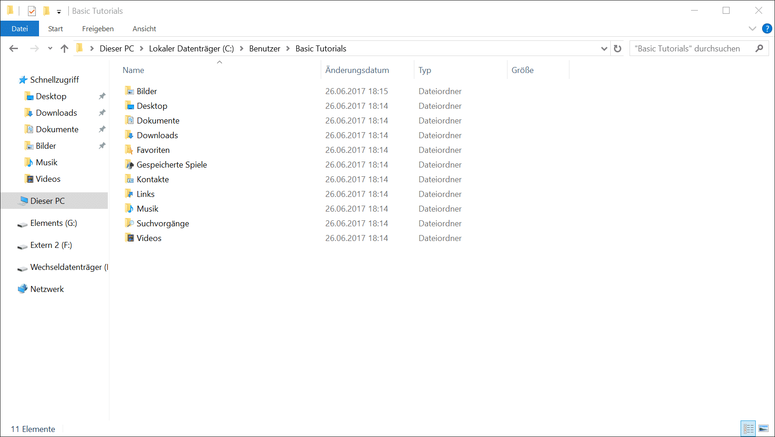Click the pin icon beside Desktop
This screenshot has width=775, height=437.
[x=102, y=96]
